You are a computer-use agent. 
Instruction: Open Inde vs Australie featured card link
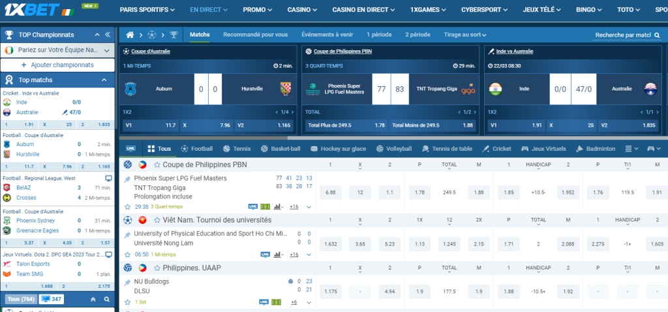click(515, 51)
